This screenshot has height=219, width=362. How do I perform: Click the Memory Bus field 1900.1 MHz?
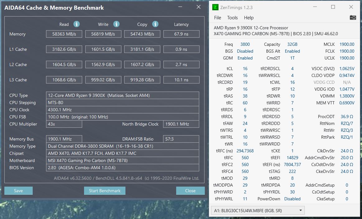64,139
